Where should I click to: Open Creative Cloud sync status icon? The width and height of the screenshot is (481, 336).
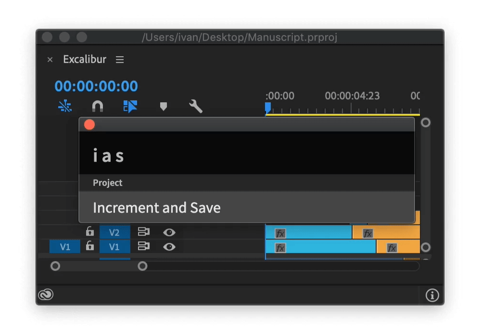tap(46, 294)
